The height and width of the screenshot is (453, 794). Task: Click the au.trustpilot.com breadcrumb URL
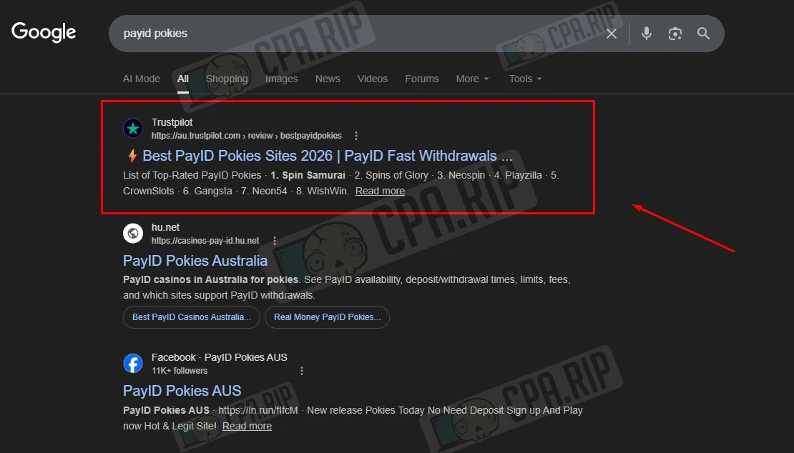point(247,136)
